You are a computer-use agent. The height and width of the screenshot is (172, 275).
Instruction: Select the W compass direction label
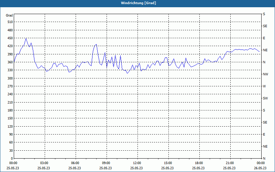coord(264,86)
